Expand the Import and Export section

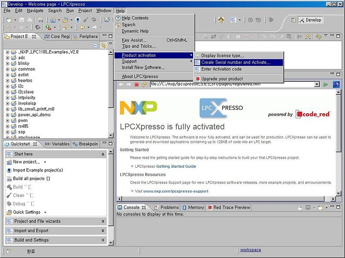[x=56, y=231]
